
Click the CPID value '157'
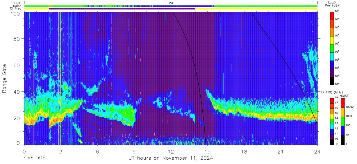[171, 3]
